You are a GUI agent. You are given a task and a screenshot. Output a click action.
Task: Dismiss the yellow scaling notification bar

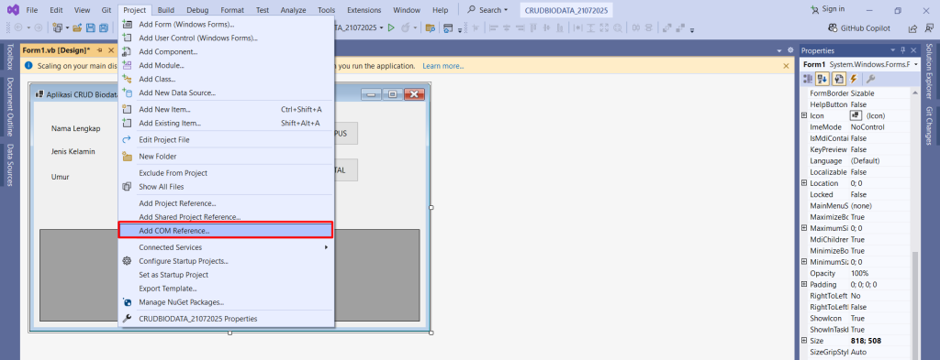pos(787,66)
